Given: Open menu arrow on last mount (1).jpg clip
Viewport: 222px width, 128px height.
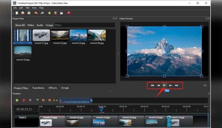Looking at the screenshot, I should point(169,117).
